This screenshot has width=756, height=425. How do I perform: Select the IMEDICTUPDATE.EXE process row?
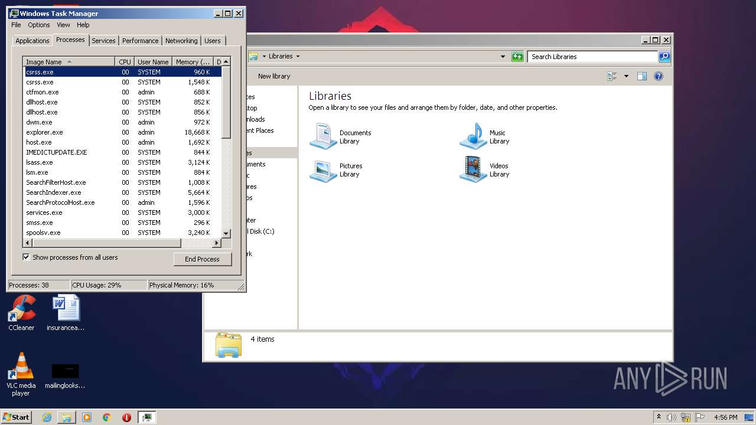(122, 152)
